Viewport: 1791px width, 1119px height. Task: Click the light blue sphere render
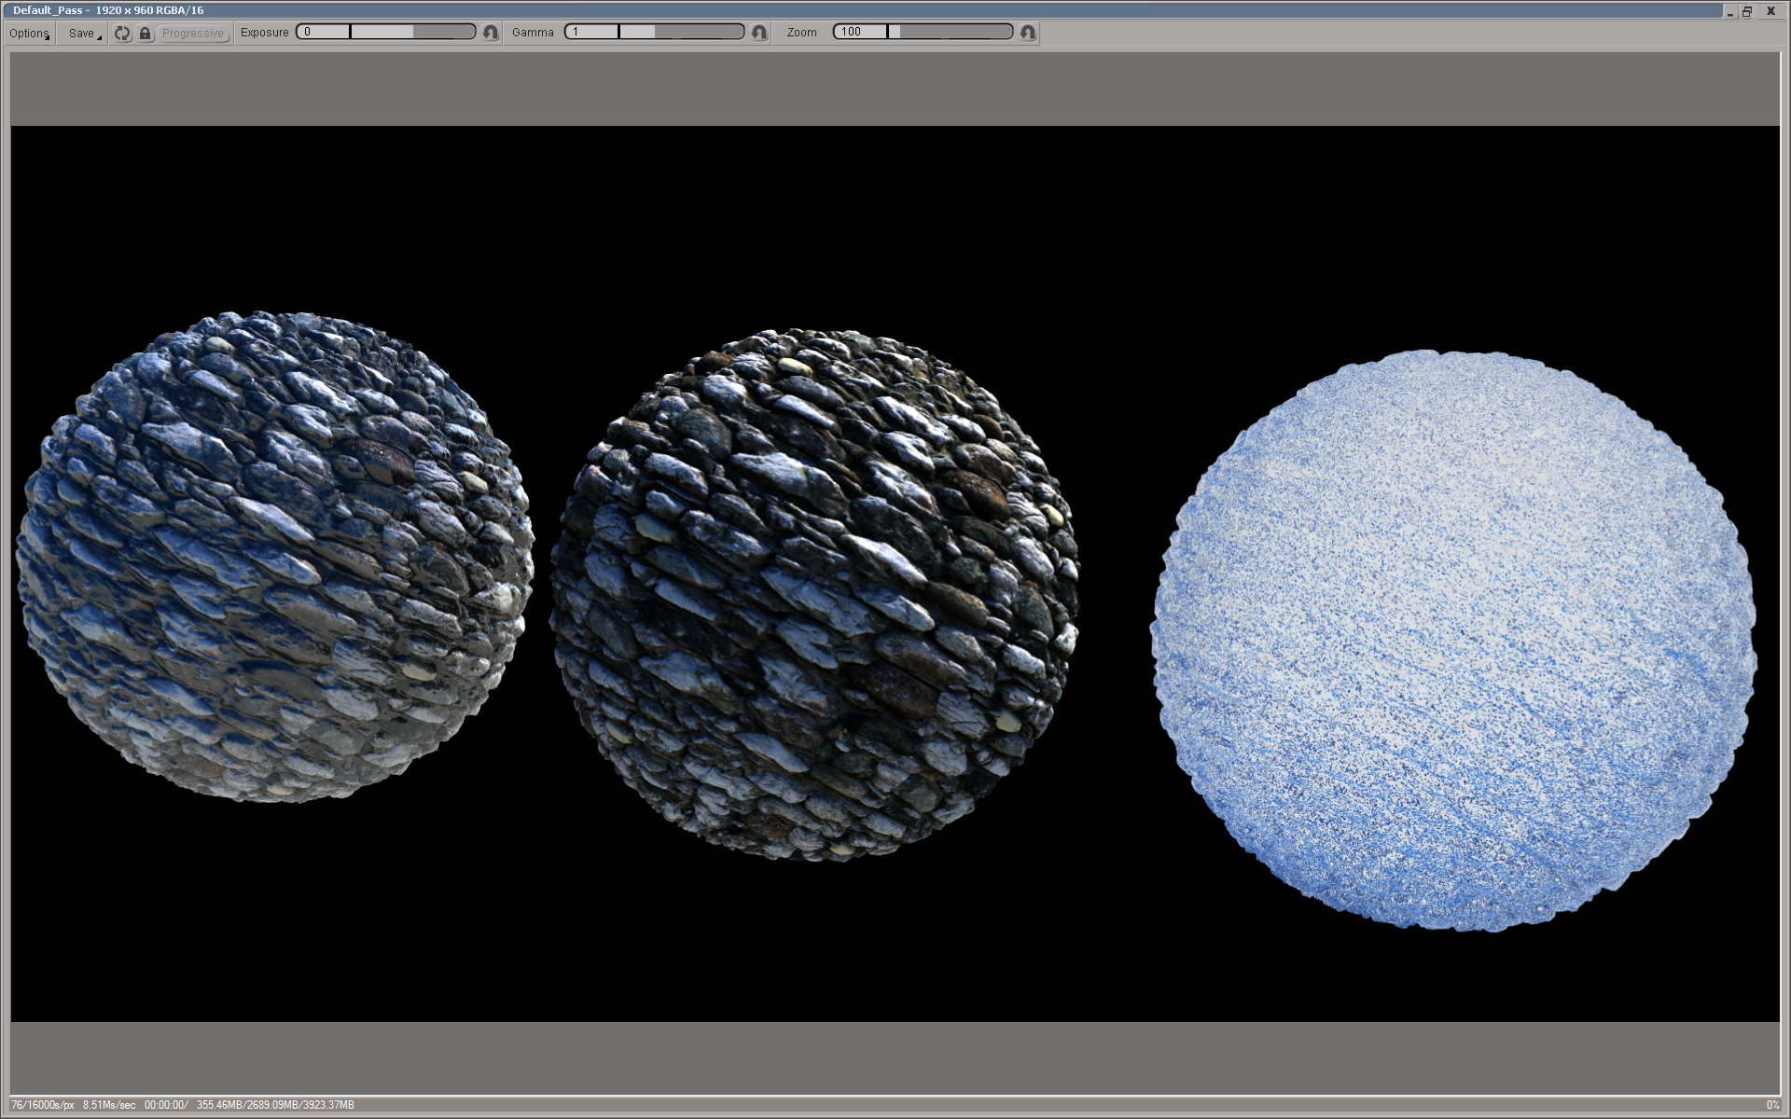[x=1453, y=641]
